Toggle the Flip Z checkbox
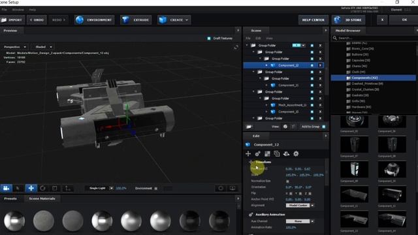Viewport: 418px width, 235px height. point(310,193)
